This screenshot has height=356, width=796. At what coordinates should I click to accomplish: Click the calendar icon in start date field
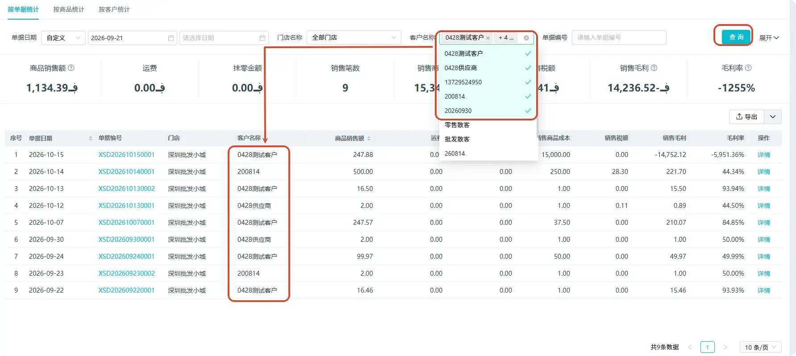171,38
